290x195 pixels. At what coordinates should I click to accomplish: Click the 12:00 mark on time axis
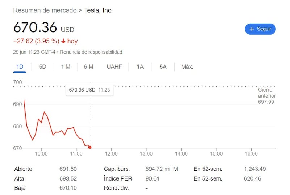(x=111, y=154)
